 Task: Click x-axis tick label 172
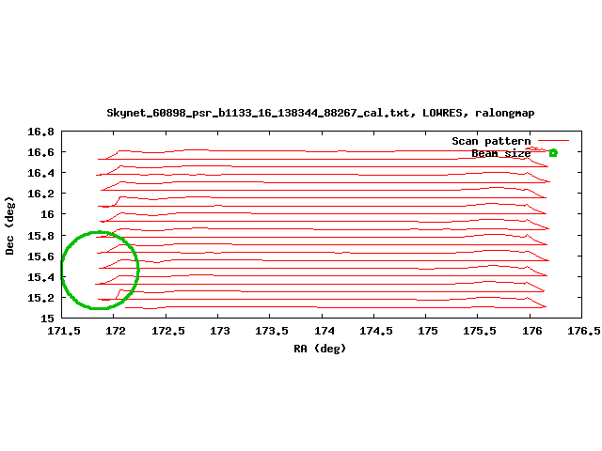[116, 331]
